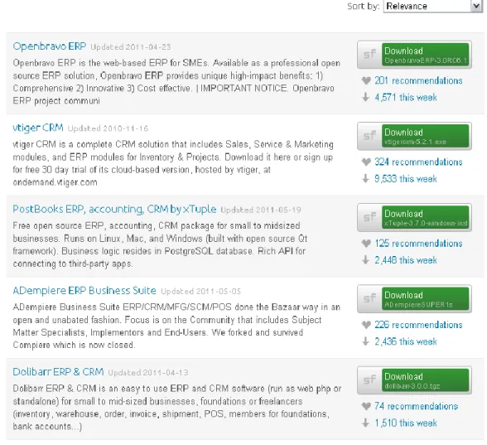
Task: Click the sf logo on Openbravo's download button
Action: [369, 55]
